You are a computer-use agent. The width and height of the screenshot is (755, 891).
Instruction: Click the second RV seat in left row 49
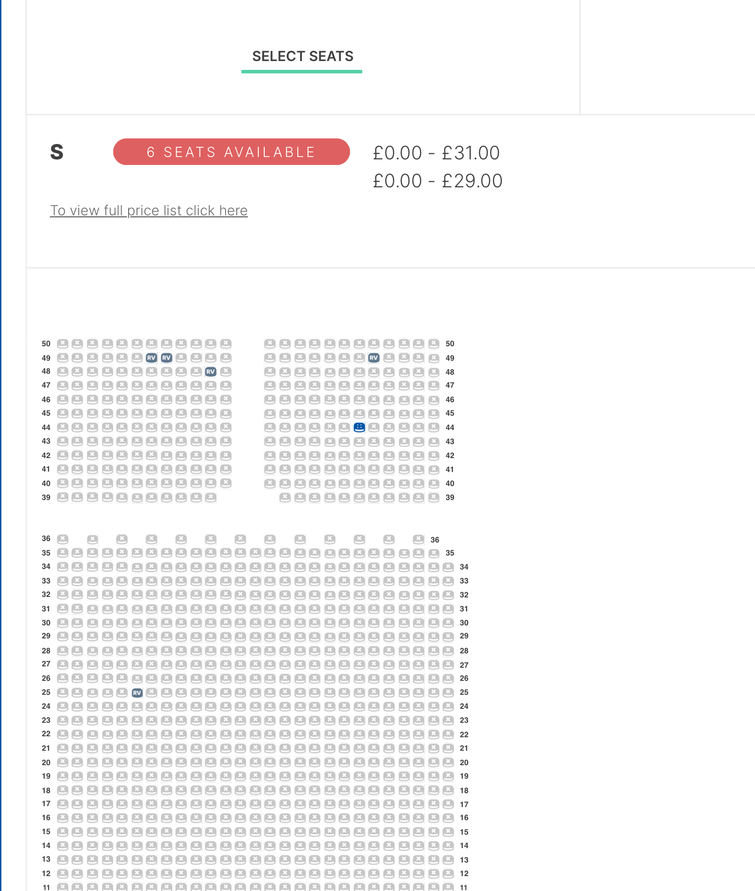[166, 357]
